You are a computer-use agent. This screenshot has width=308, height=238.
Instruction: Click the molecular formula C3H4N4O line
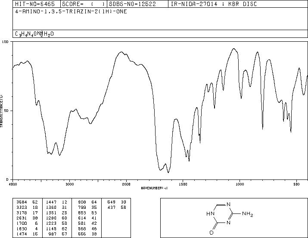(34, 34)
